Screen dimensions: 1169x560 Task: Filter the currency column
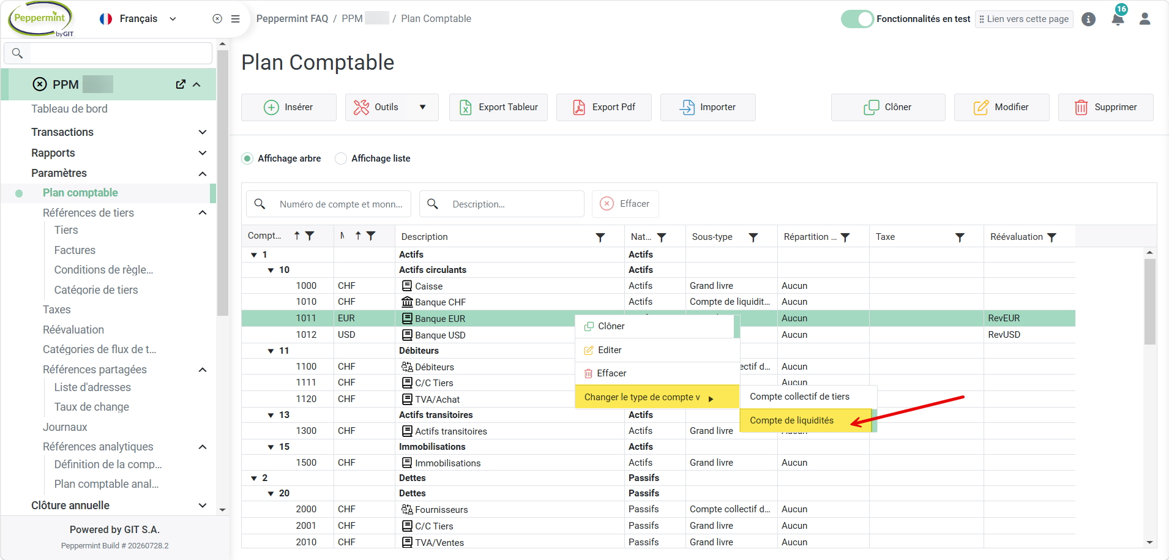(x=371, y=236)
